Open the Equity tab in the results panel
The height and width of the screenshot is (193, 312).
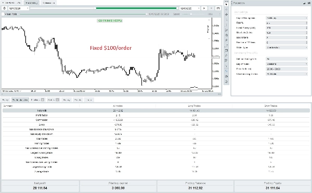click(x=6, y=100)
